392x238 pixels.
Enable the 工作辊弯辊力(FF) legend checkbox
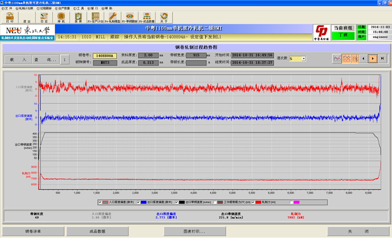(x=215, y=202)
